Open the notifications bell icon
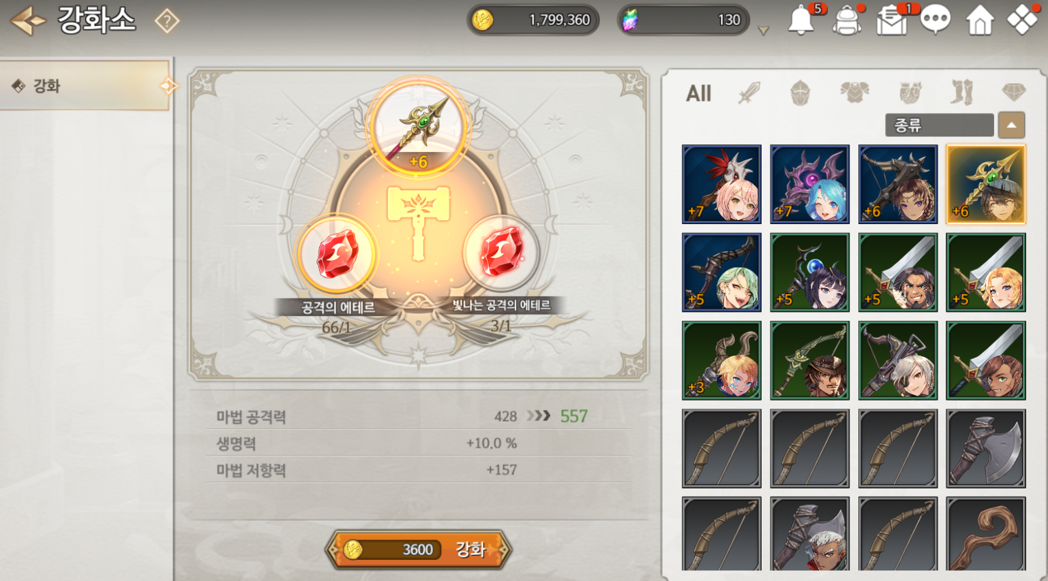1048x581 pixels. (x=801, y=21)
